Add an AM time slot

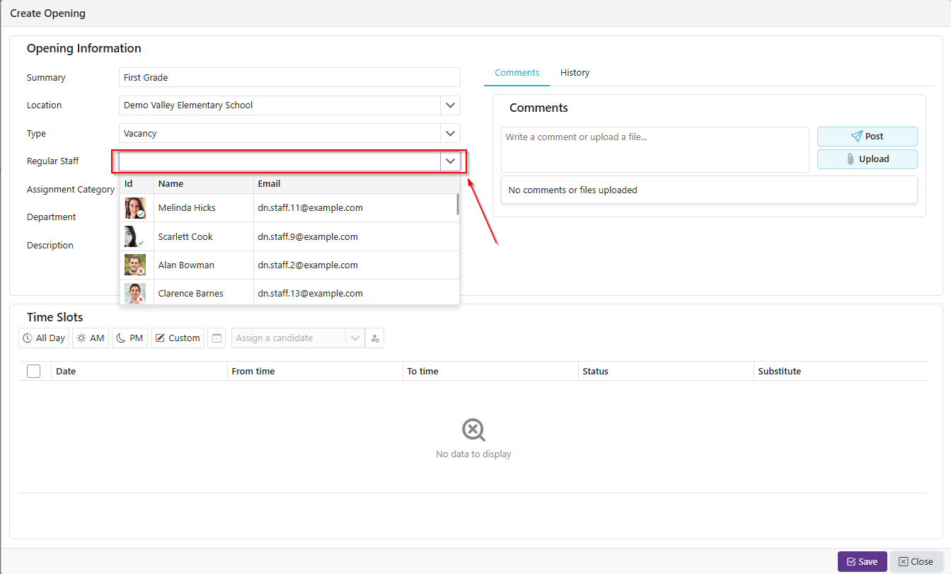(x=91, y=338)
